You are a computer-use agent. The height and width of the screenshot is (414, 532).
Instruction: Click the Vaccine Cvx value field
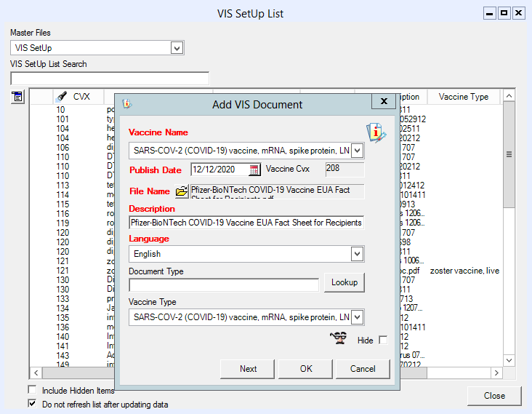[x=344, y=170]
